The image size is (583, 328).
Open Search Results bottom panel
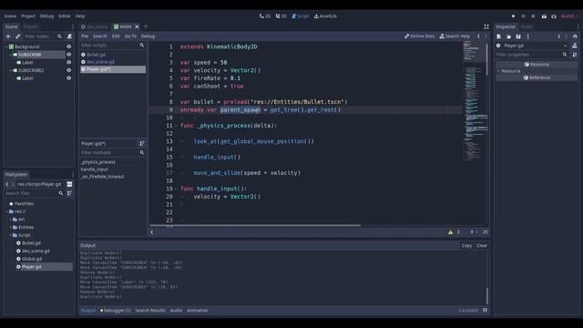149,310
